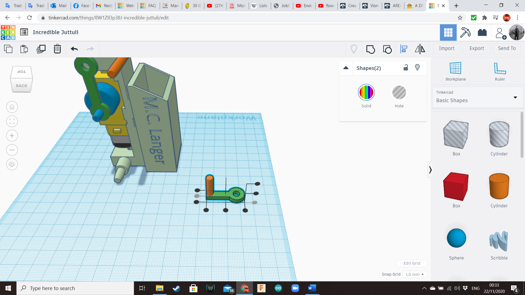The width and height of the screenshot is (525, 295).
Task: Place a Ruler from sidebar
Action: point(500,72)
